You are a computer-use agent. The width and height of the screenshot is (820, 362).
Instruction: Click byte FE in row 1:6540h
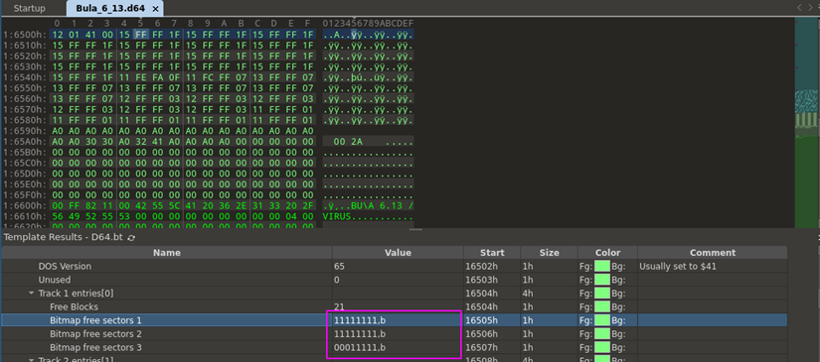point(141,77)
